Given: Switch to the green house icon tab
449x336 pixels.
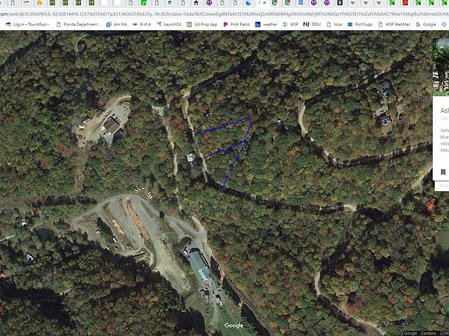Looking at the screenshot, I should tap(144, 3).
